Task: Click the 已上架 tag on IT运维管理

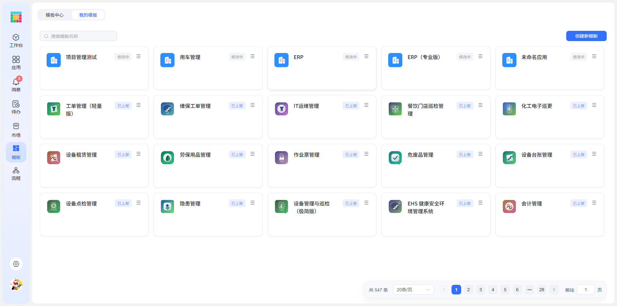Action: pyautogui.click(x=351, y=106)
